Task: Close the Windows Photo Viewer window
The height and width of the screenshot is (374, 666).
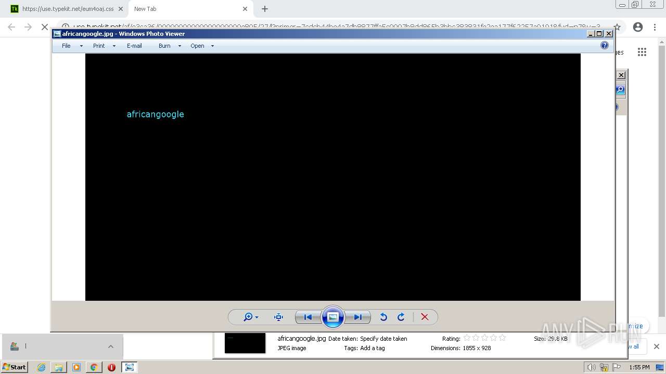Action: [609, 34]
